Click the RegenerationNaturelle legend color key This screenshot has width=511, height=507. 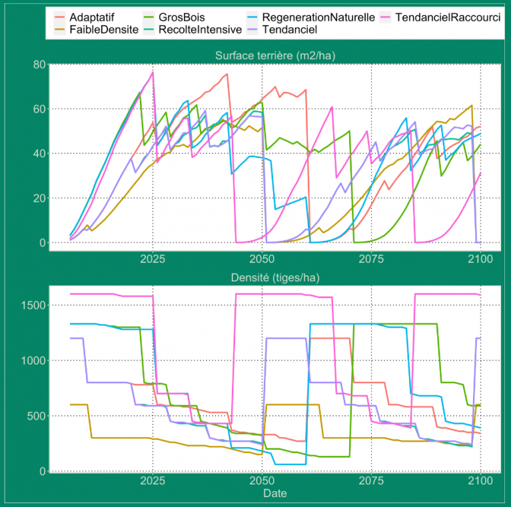click(253, 17)
